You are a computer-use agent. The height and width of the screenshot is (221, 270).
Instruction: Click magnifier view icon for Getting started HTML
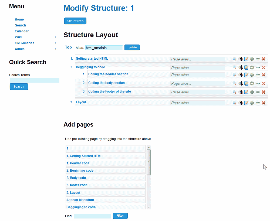click(234, 59)
